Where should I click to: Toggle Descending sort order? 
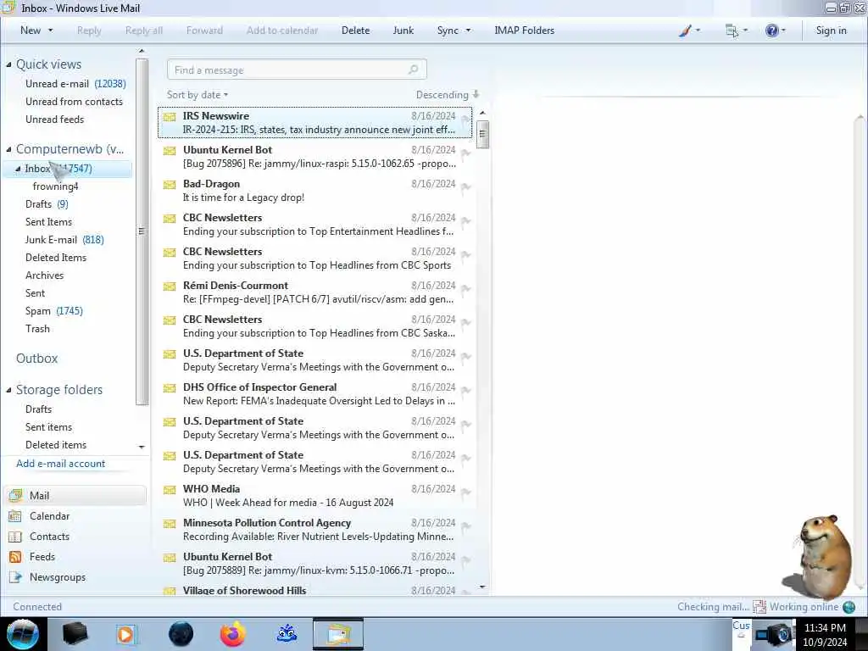click(x=448, y=95)
